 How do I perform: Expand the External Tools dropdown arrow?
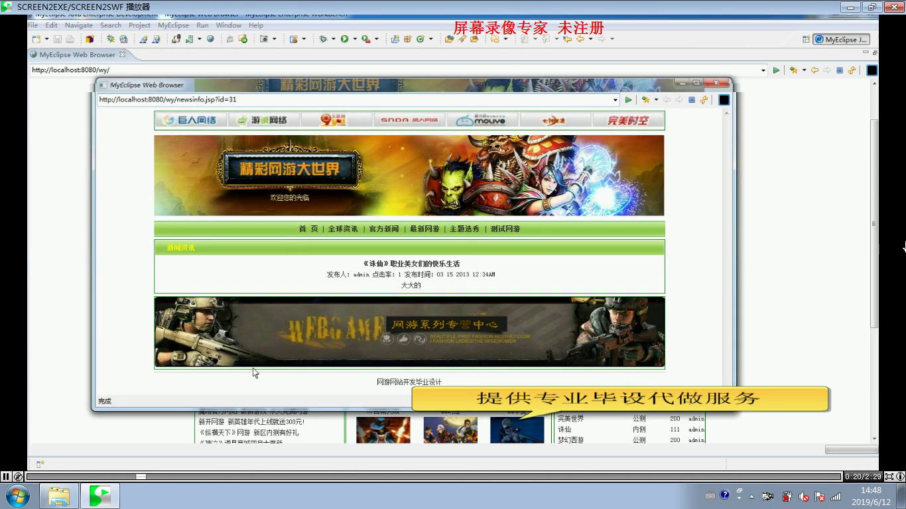(376, 39)
